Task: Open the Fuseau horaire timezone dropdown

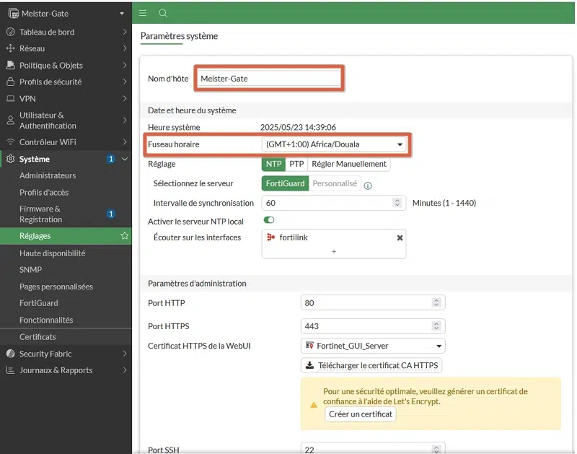Action: click(x=335, y=144)
